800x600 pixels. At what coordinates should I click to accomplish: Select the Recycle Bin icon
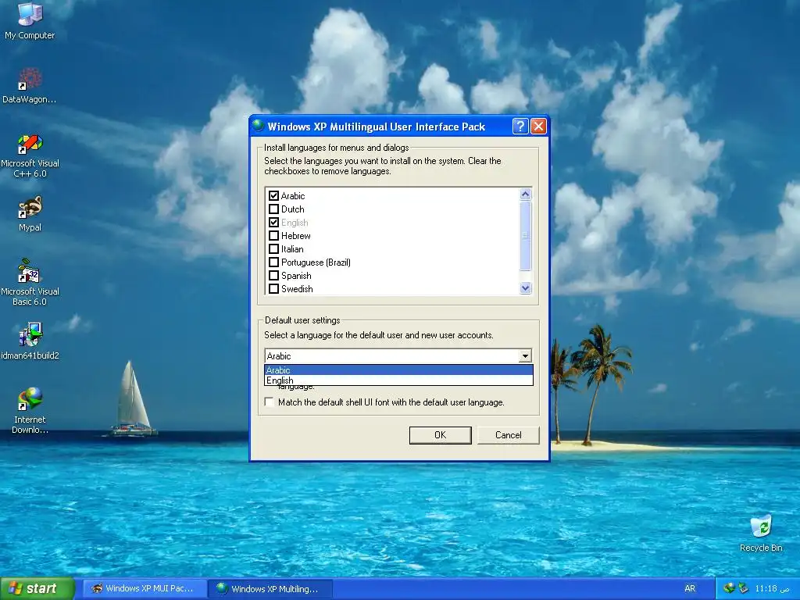click(761, 533)
